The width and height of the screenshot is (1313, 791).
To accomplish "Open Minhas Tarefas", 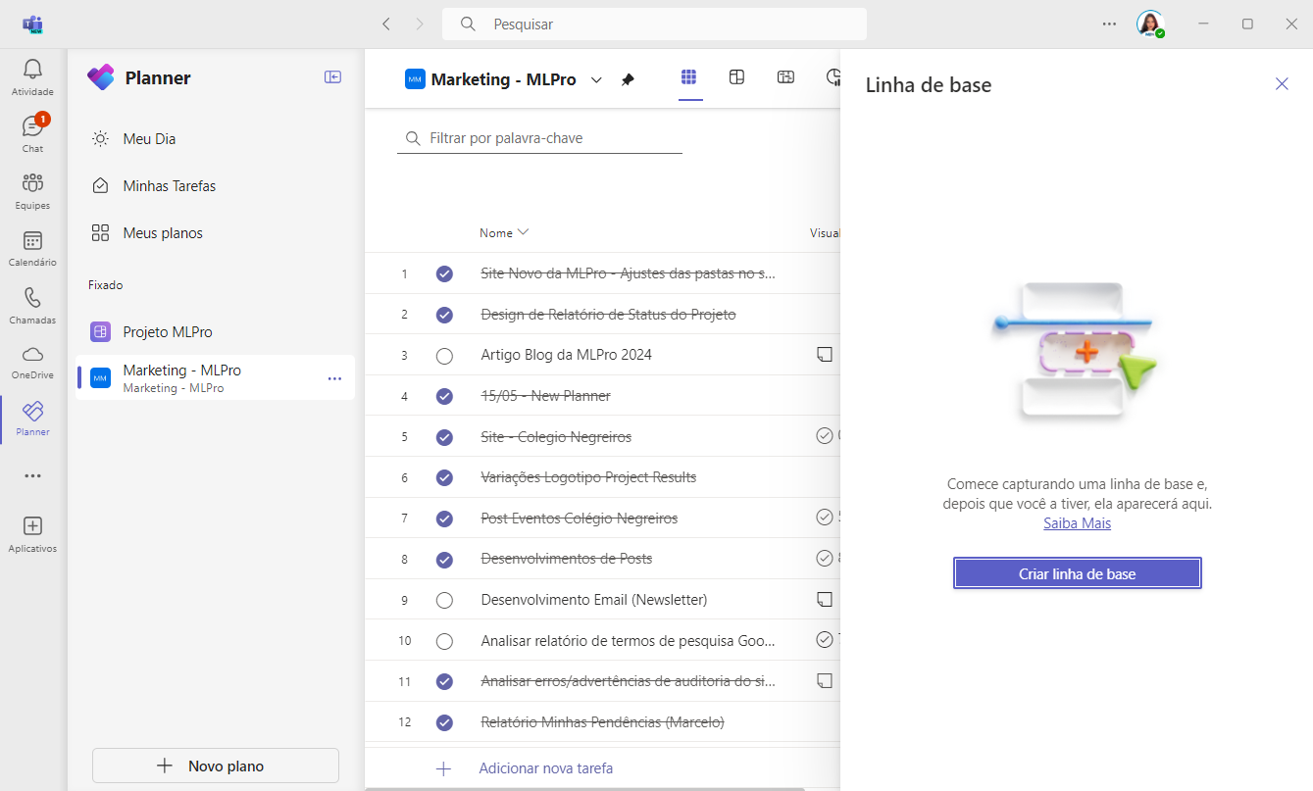I will tap(216, 186).
